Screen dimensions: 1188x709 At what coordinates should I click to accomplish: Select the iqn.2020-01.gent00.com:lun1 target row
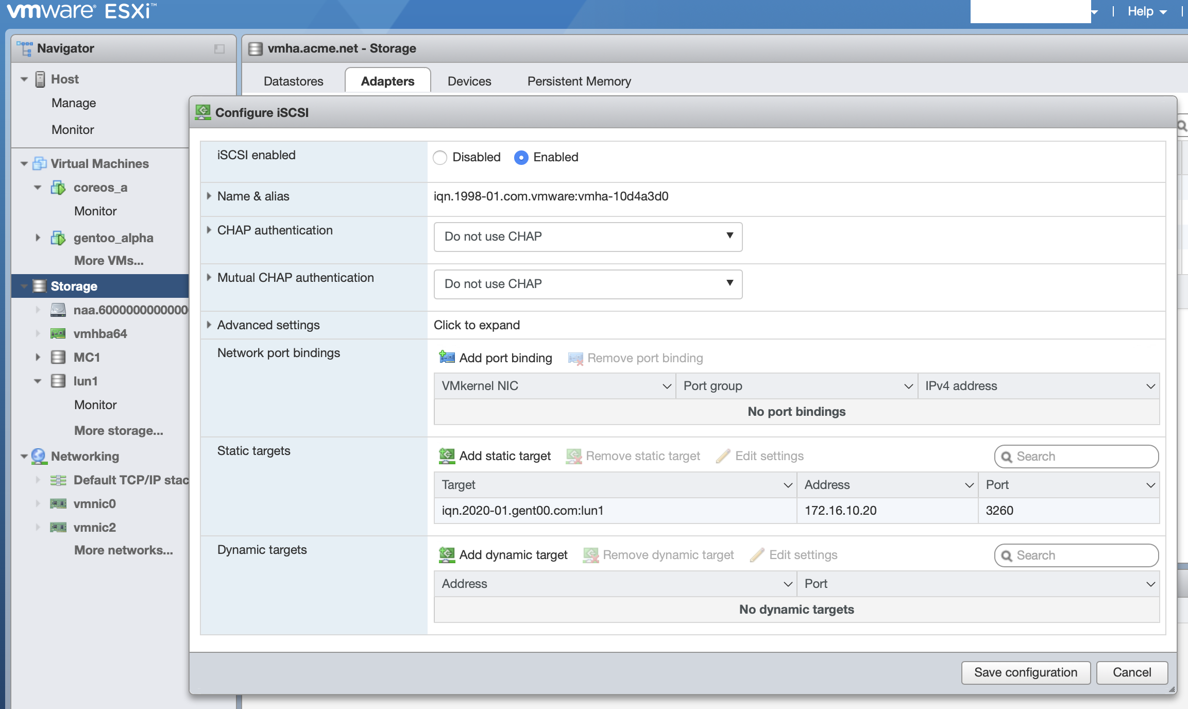(x=796, y=511)
